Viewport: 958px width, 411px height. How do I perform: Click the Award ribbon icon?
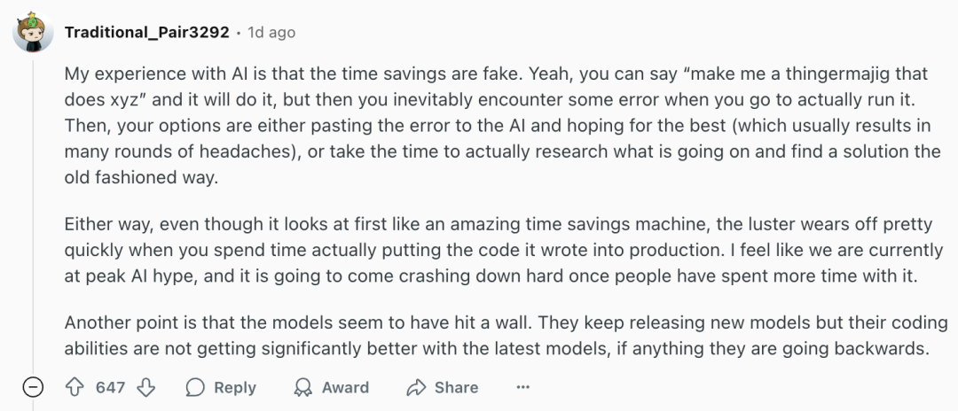point(303,388)
